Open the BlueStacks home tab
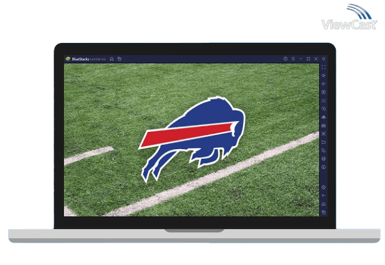Viewport: 385px width, 265px height. [x=112, y=59]
